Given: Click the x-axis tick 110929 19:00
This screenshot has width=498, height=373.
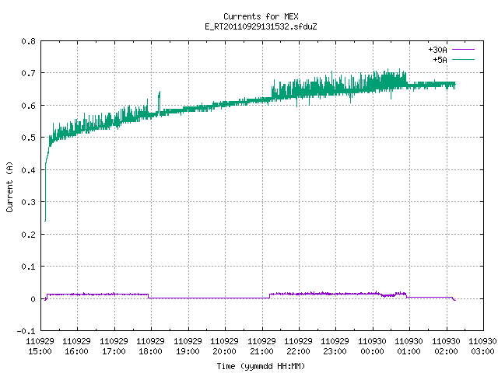Looking at the screenshot, I should [x=188, y=347].
